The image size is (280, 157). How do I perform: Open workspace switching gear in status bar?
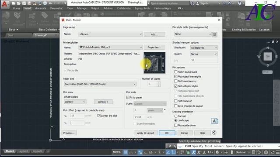[x=217, y=152]
